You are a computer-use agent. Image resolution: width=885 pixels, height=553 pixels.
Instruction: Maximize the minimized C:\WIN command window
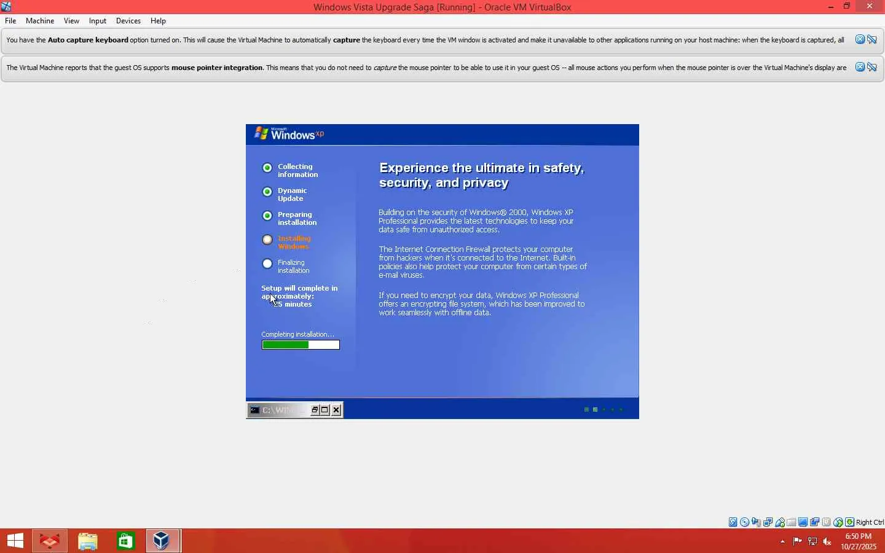(325, 410)
